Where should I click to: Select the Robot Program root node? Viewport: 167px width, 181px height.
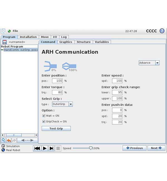coord(12,47)
